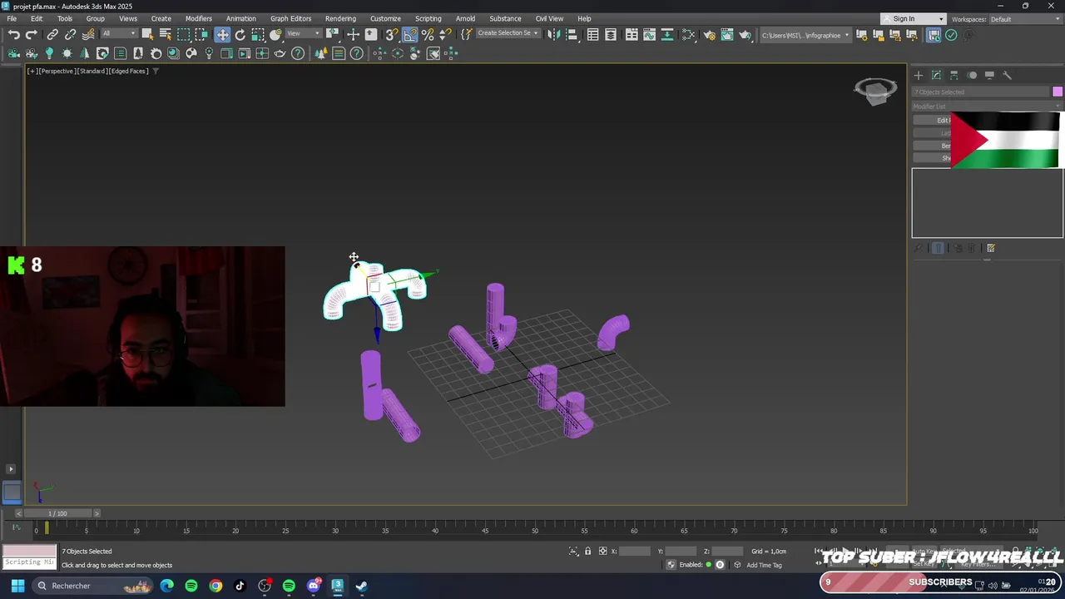Click the Unlink Selection icon

pyautogui.click(x=70, y=34)
